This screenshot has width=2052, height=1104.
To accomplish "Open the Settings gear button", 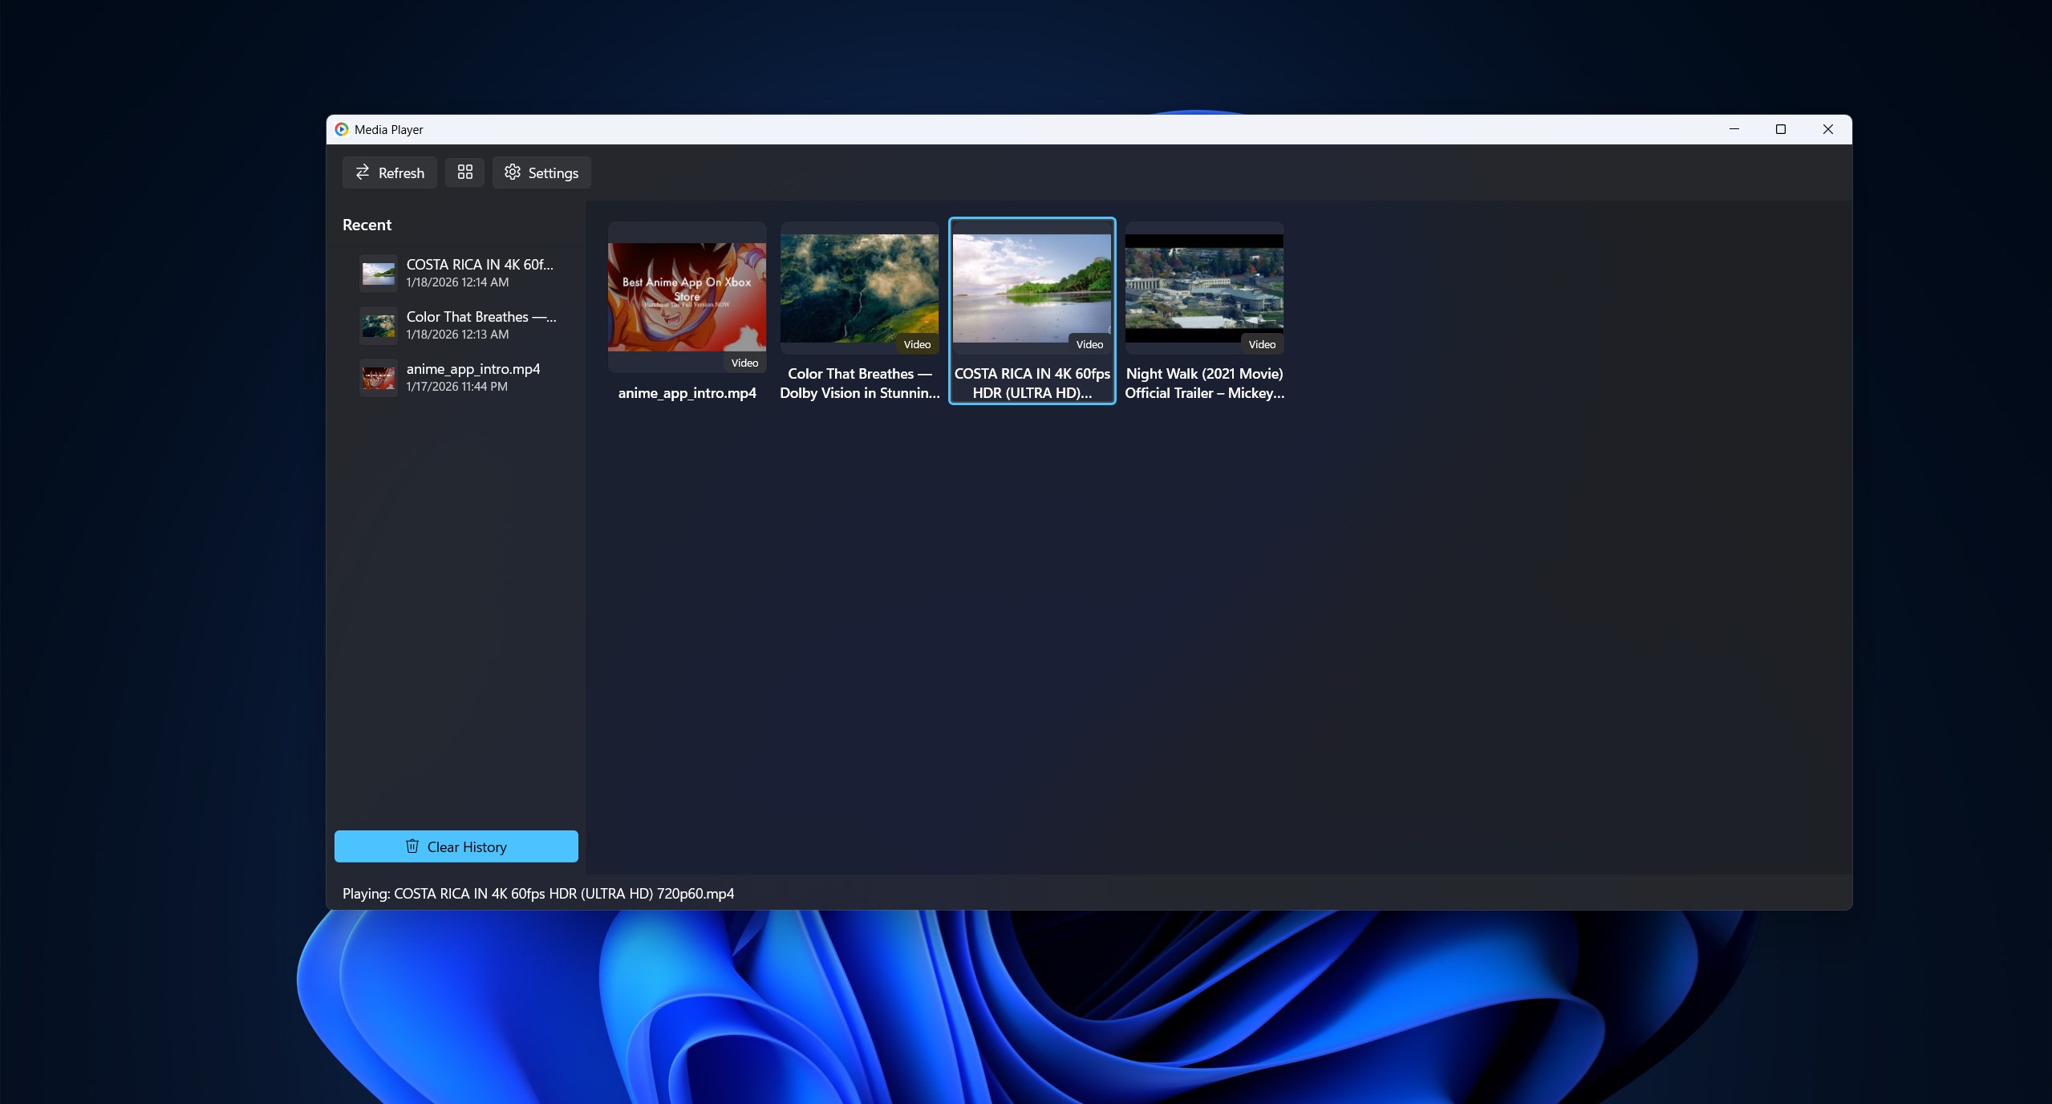I will coord(541,172).
